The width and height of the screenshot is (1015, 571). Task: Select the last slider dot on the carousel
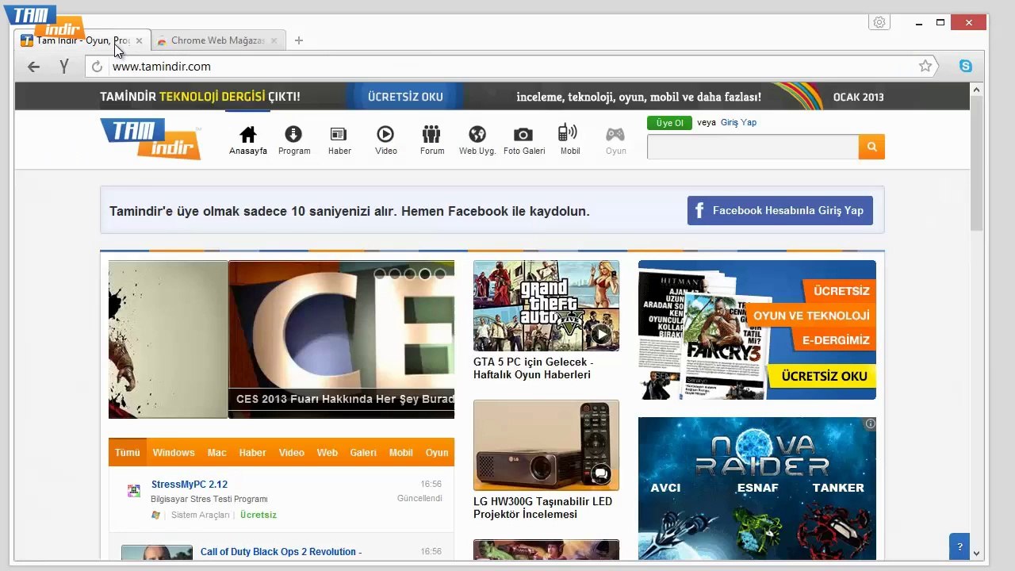click(440, 274)
